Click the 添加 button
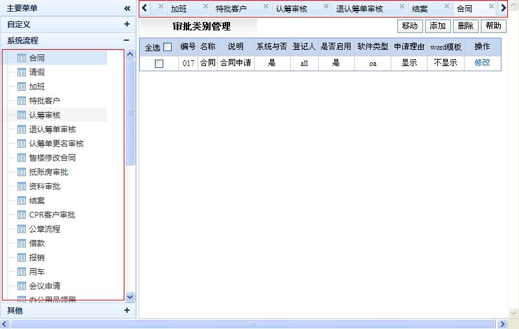The image size is (519, 329). coord(437,26)
